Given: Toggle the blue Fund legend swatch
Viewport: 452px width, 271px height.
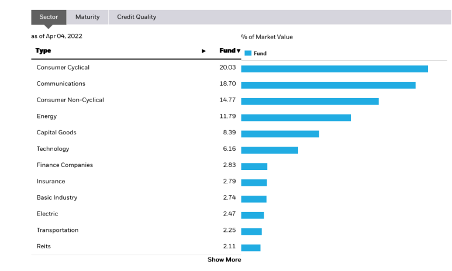Looking at the screenshot, I should 248,53.
